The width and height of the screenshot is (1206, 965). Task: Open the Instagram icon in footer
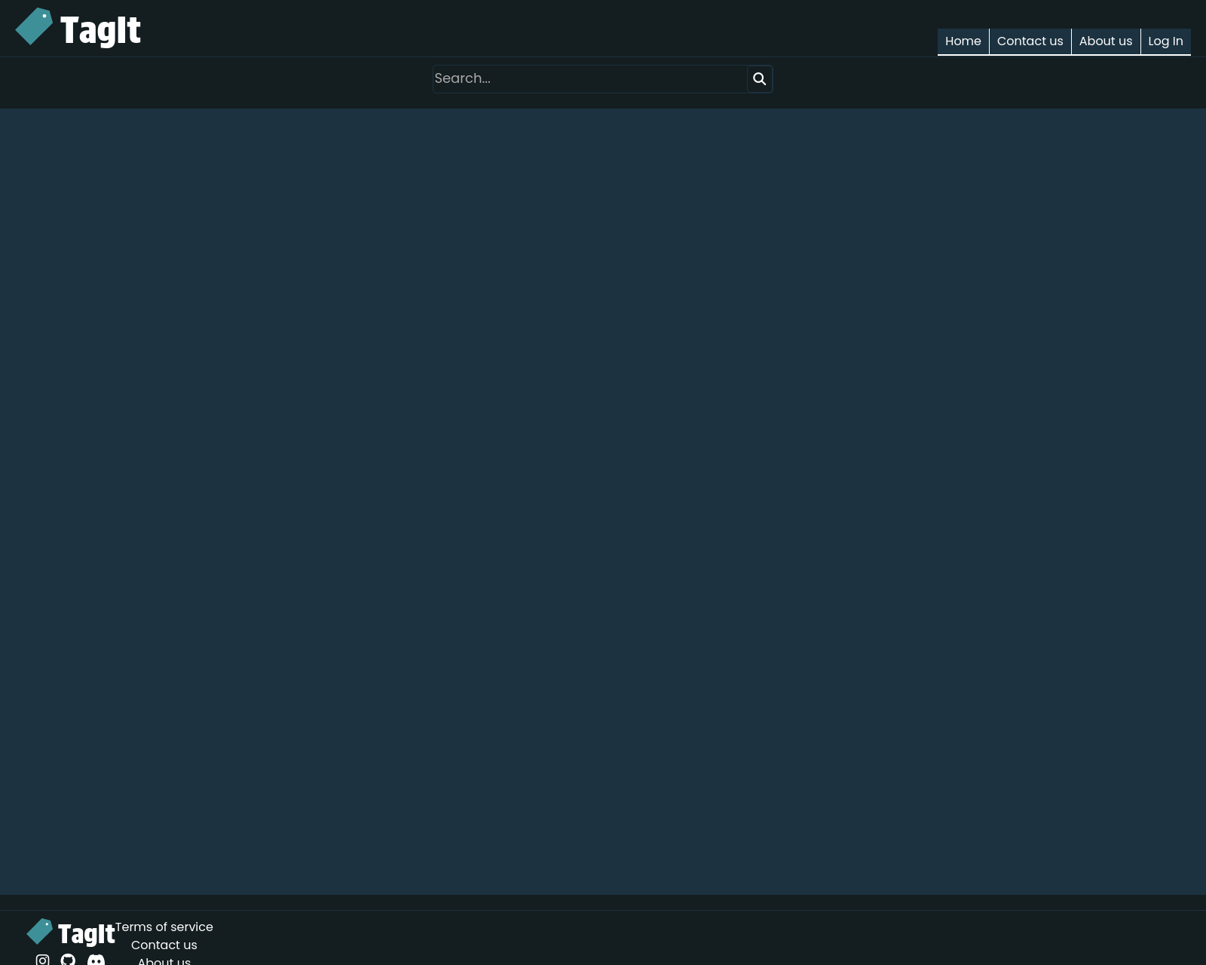[43, 959]
